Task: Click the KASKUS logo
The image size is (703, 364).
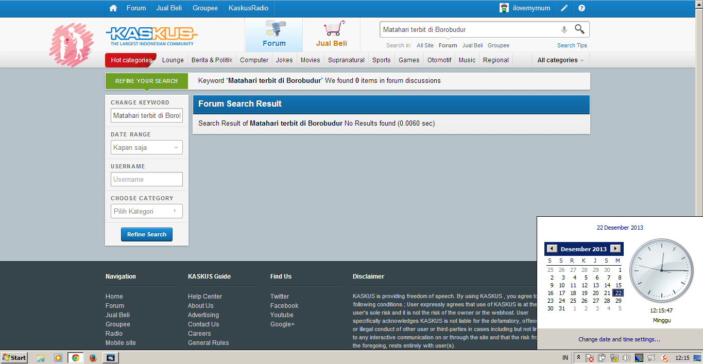Action: click(151, 36)
